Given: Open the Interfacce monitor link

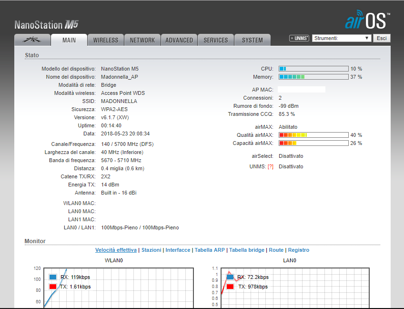Looking at the screenshot, I should point(178,250).
